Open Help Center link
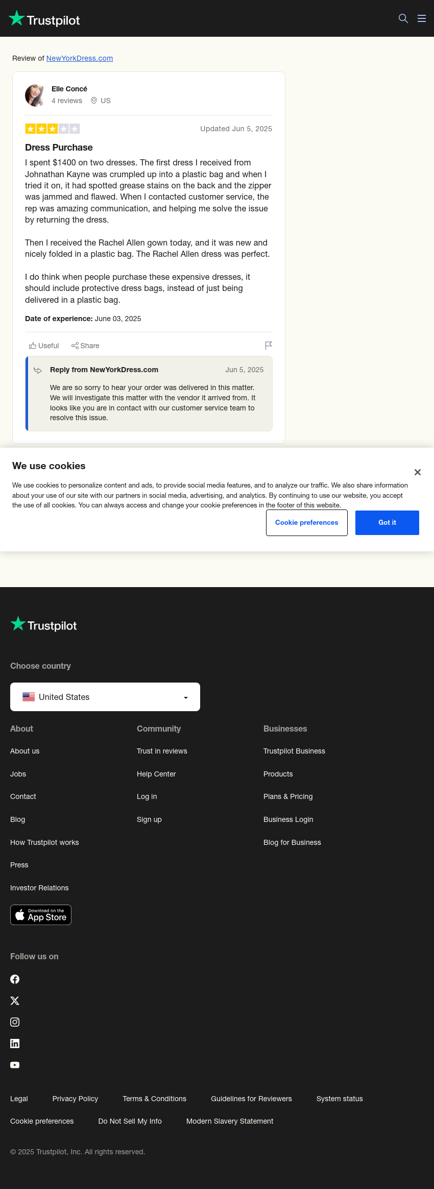The image size is (434, 1189). [x=156, y=774]
